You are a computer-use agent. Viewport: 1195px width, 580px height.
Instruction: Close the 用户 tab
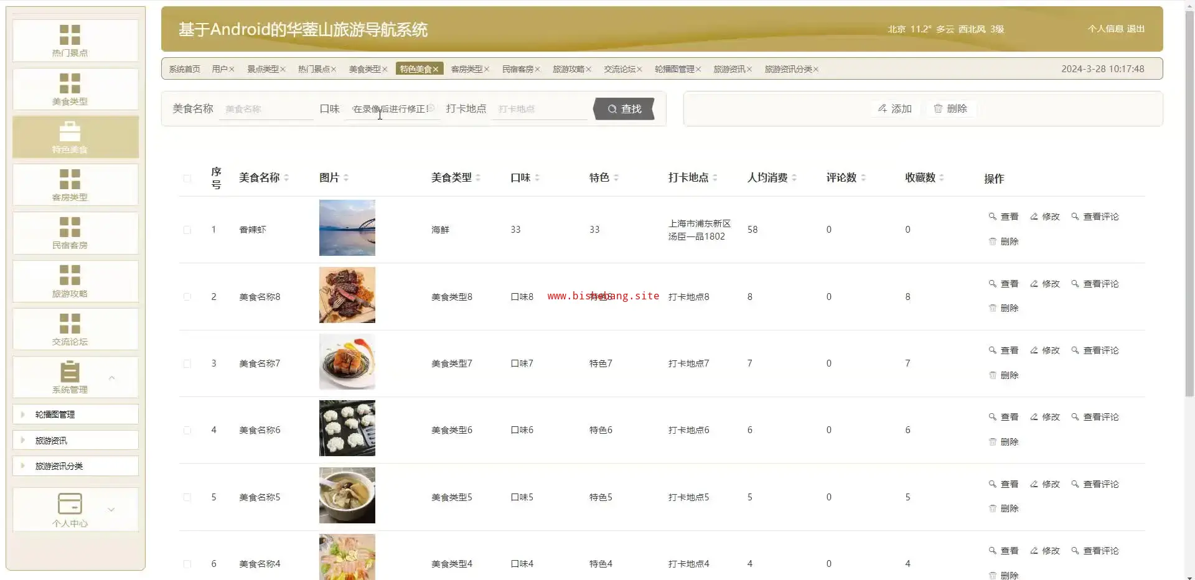(x=232, y=69)
